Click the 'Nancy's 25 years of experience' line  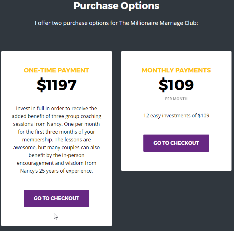[x=57, y=171]
